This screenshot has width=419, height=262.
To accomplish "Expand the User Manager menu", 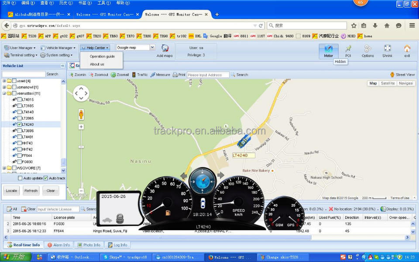I will click(x=20, y=48).
